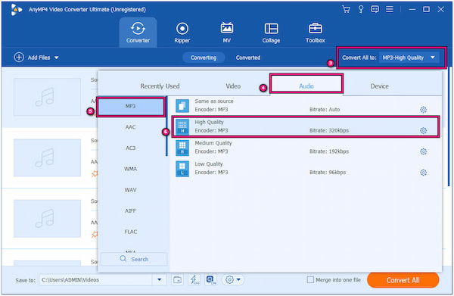
Task: Select MP3 in the format list
Action: pyautogui.click(x=131, y=106)
